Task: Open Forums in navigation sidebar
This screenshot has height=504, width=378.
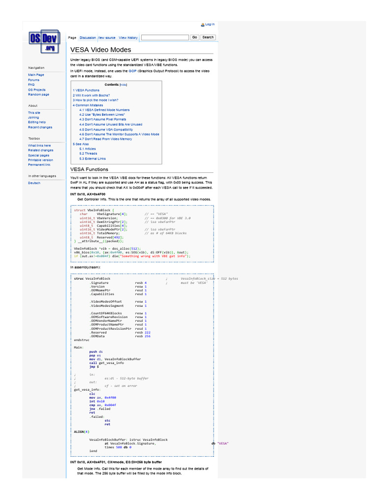Action: [34, 80]
